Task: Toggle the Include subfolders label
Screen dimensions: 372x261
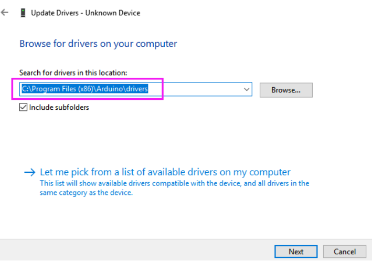Action: pos(59,107)
